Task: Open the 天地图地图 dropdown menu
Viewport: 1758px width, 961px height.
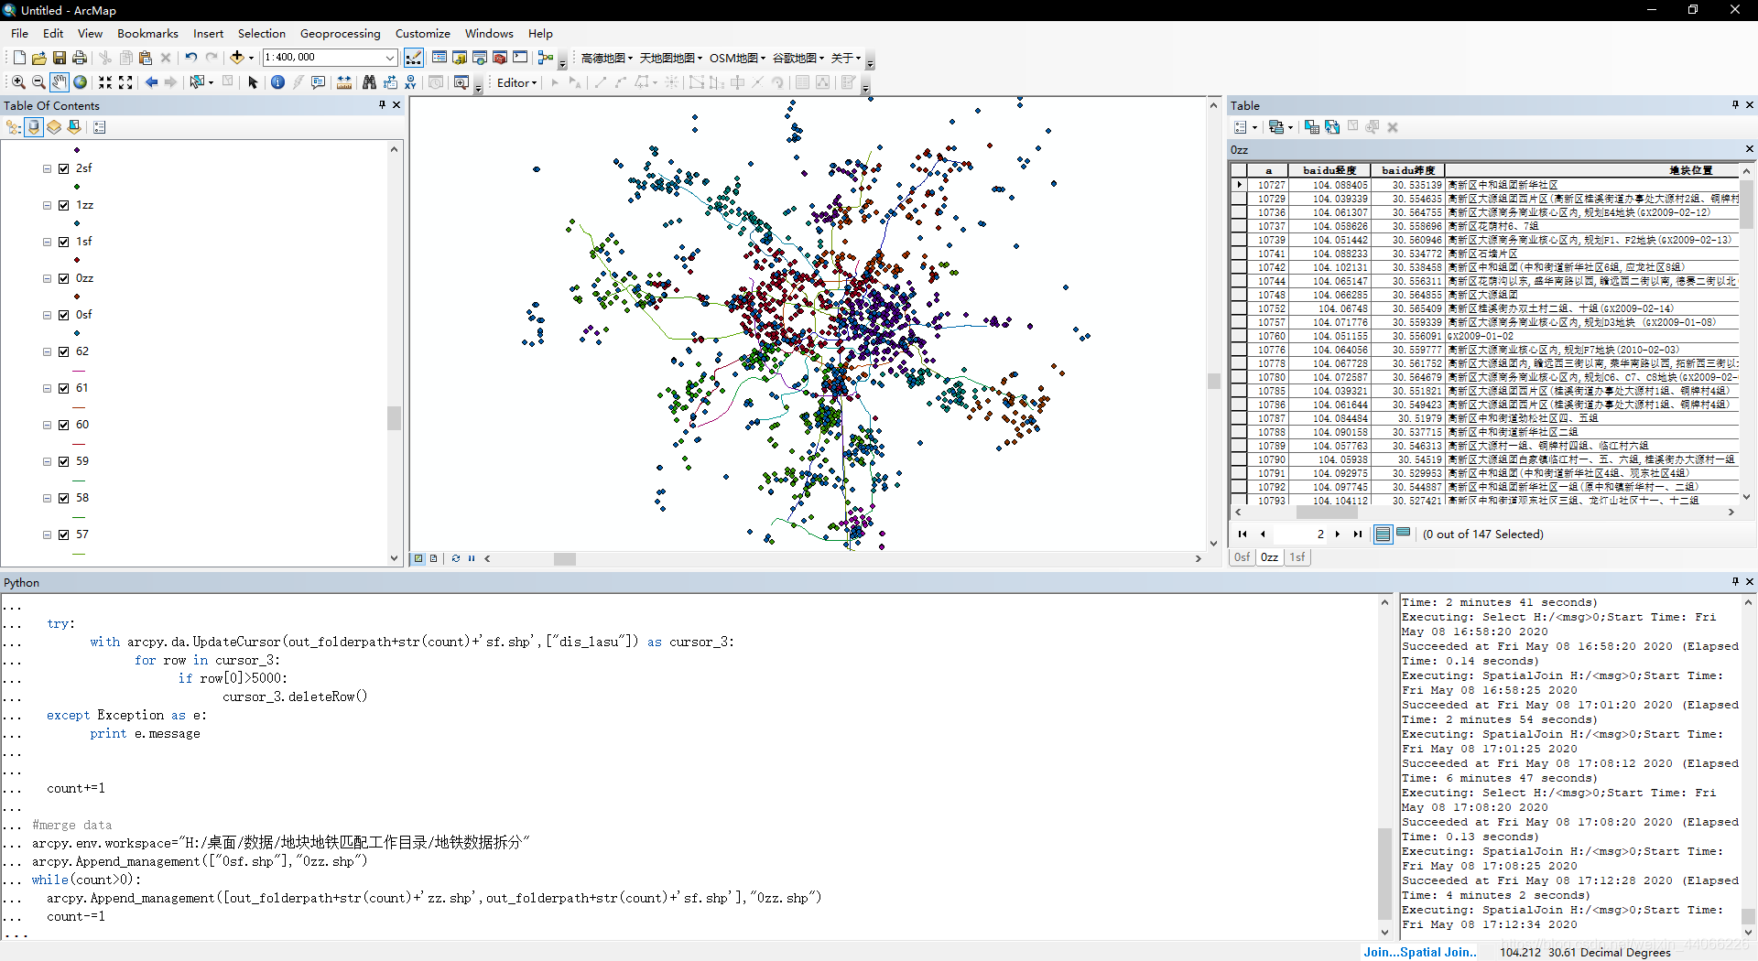Action: (x=671, y=58)
